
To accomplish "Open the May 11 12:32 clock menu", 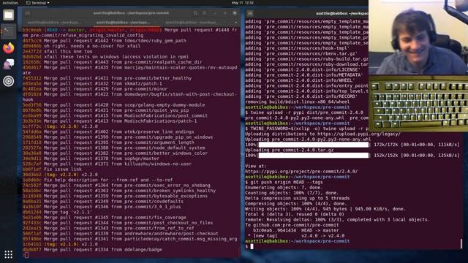I will point(242,3).
